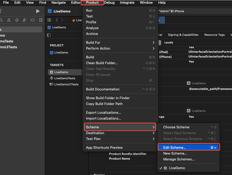Open the Navigate menu

point(59,2)
